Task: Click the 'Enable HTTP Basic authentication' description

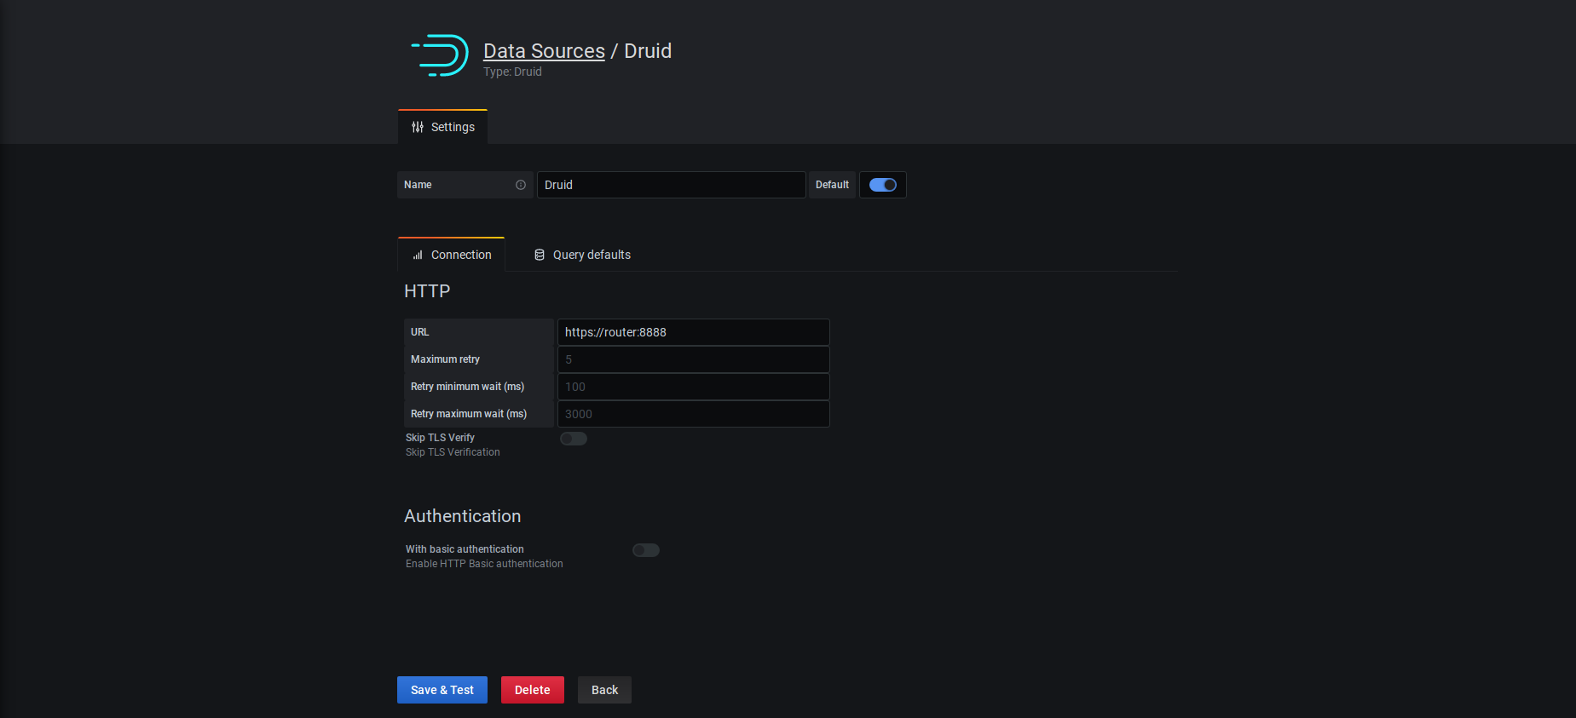Action: tap(484, 564)
